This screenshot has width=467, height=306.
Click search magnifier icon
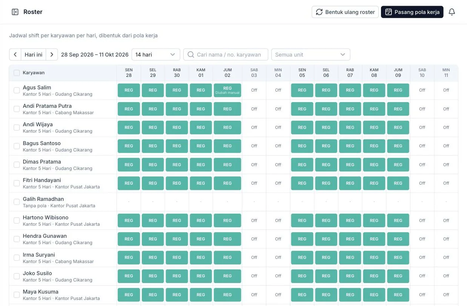(x=191, y=55)
